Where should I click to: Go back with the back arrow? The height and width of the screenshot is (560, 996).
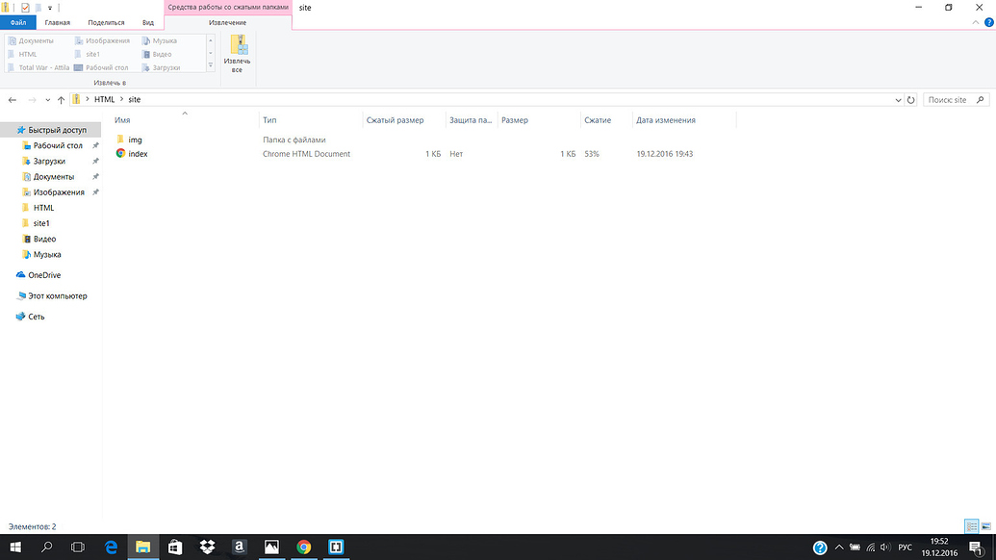point(13,100)
